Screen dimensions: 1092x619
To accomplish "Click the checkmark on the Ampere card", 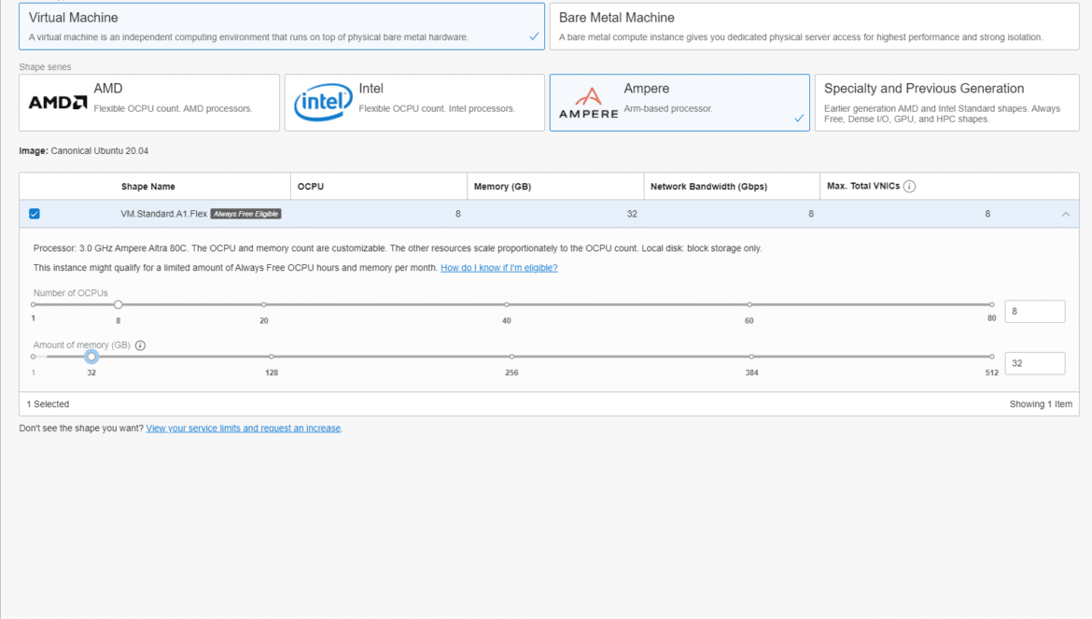I will tap(799, 118).
